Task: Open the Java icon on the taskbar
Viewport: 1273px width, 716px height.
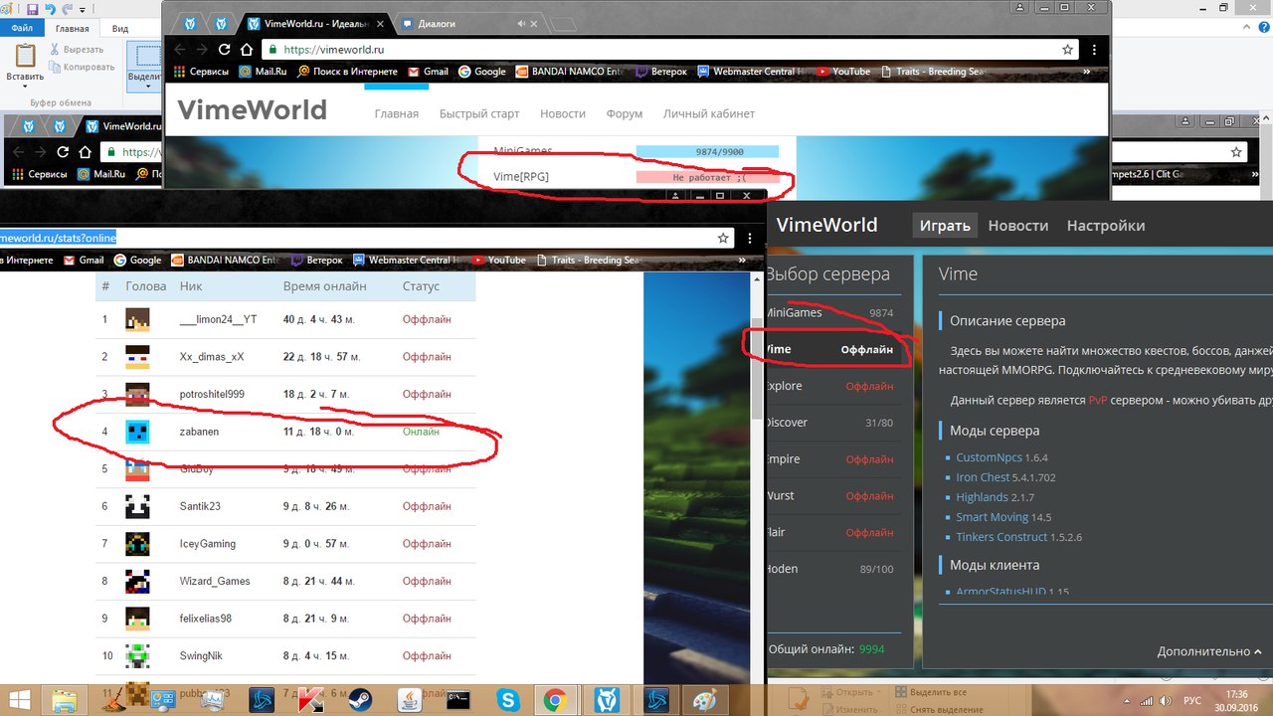Action: [x=408, y=699]
